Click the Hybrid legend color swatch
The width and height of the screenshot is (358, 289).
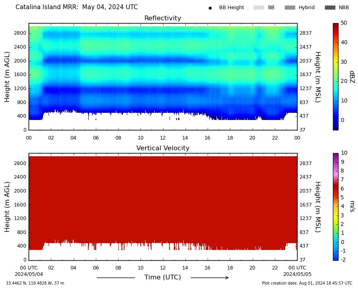pyautogui.click(x=290, y=8)
